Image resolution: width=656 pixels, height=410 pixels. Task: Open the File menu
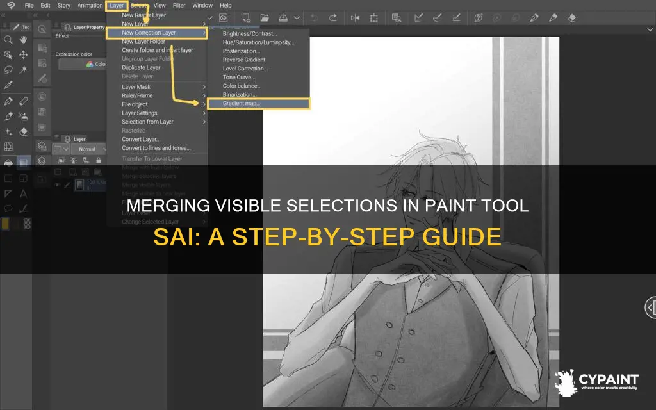pos(29,5)
